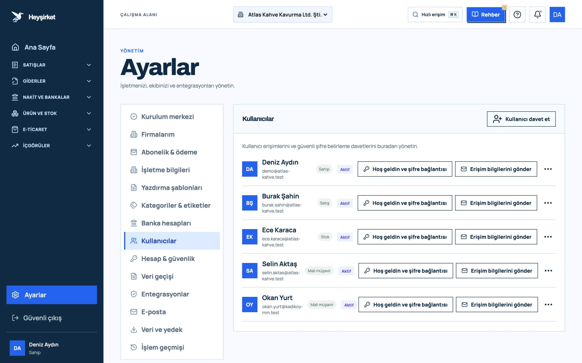
Task: Open the help question mark icon
Action: [517, 15]
